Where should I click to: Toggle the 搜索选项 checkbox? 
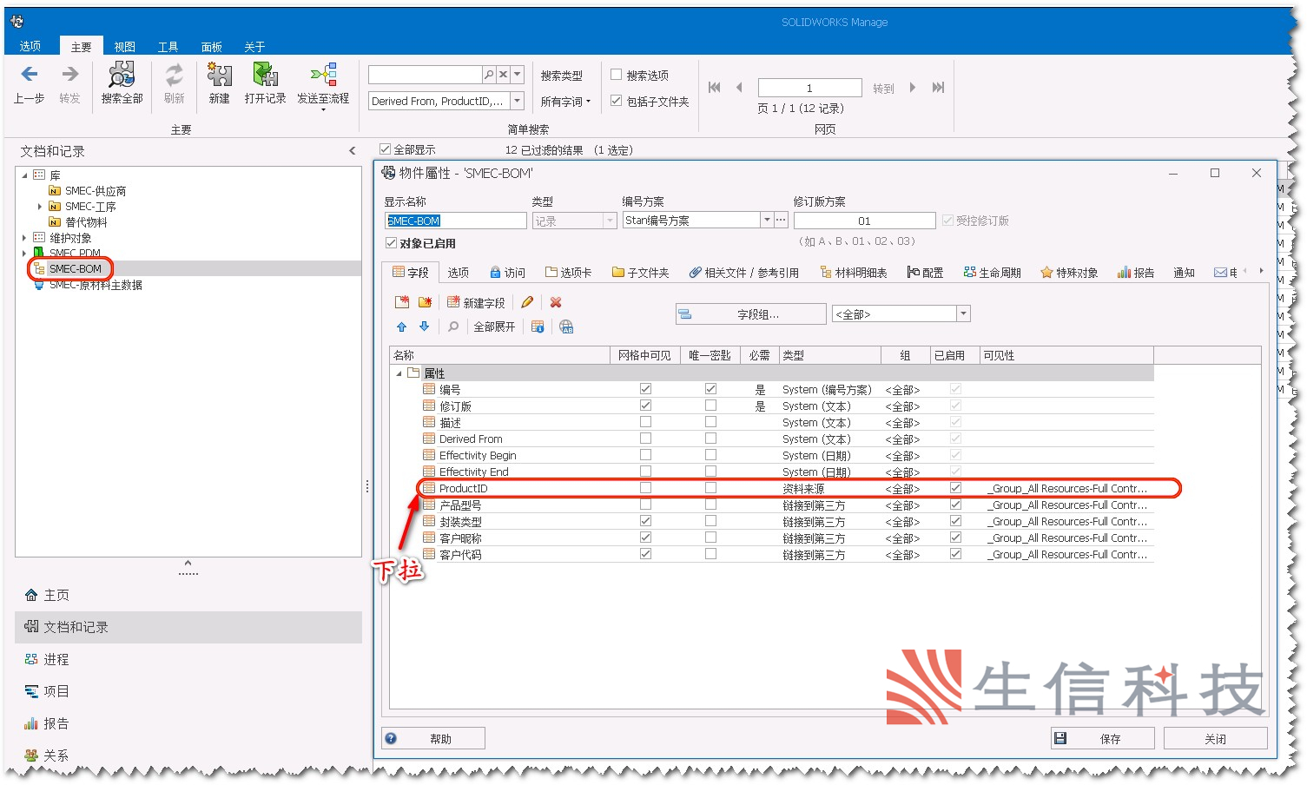coord(617,75)
